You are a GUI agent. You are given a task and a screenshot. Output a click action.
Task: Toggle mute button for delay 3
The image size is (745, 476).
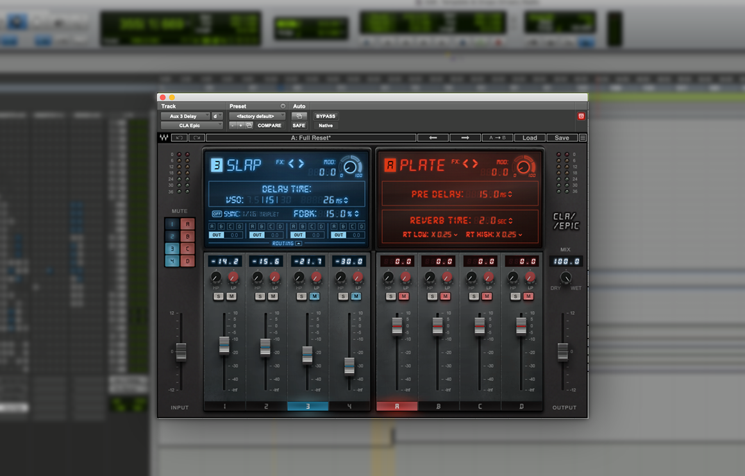tap(172, 249)
